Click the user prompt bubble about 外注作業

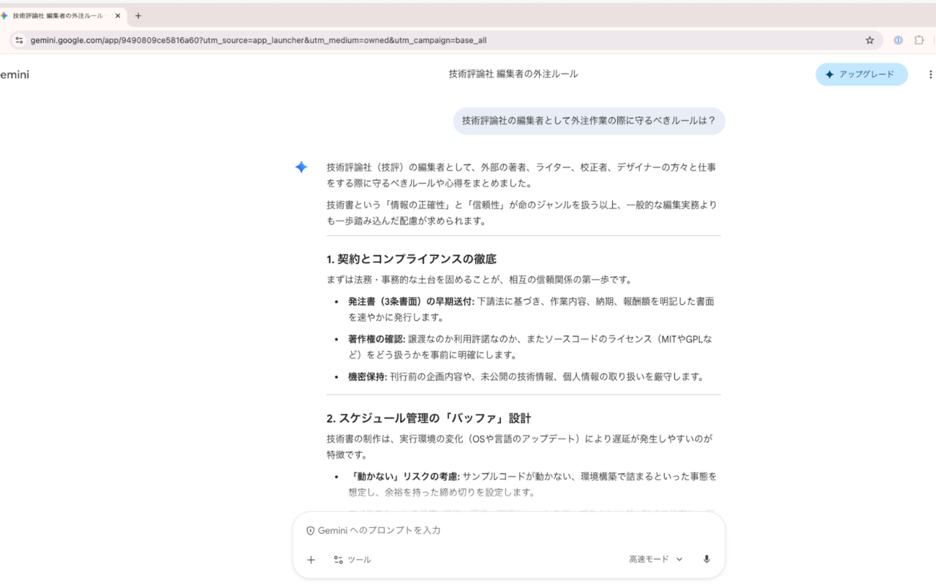tap(589, 121)
